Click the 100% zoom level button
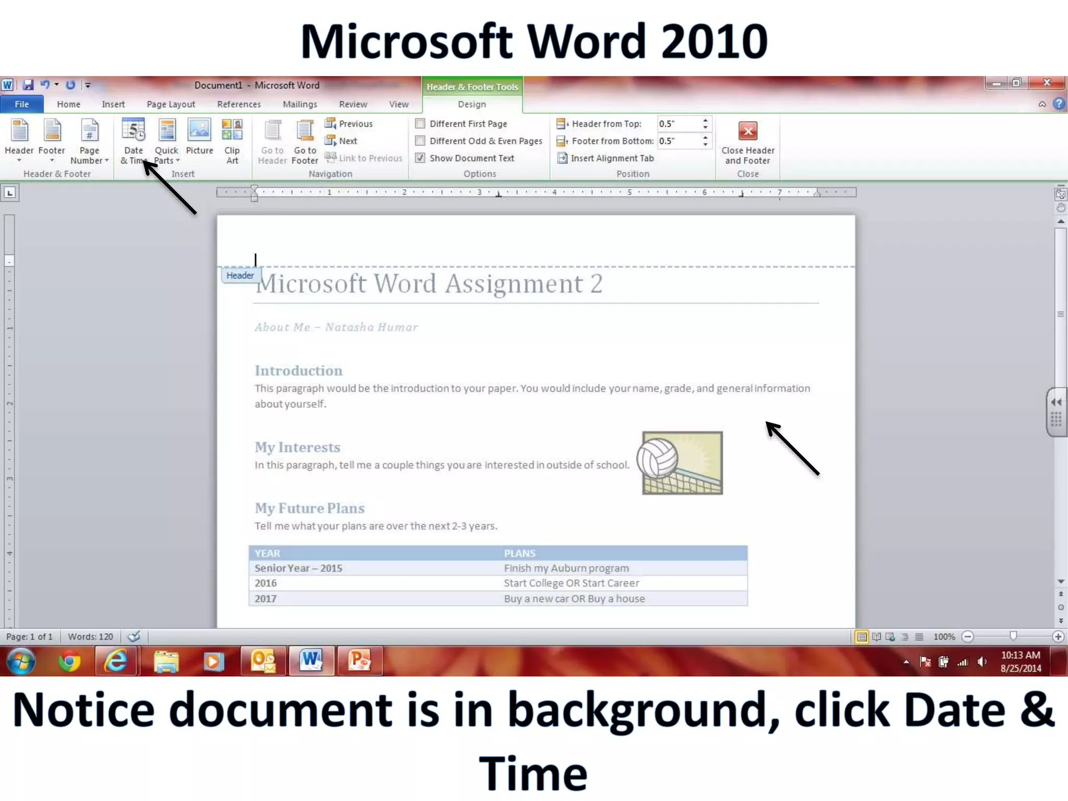Screen dimensions: 1068x801 [944, 637]
